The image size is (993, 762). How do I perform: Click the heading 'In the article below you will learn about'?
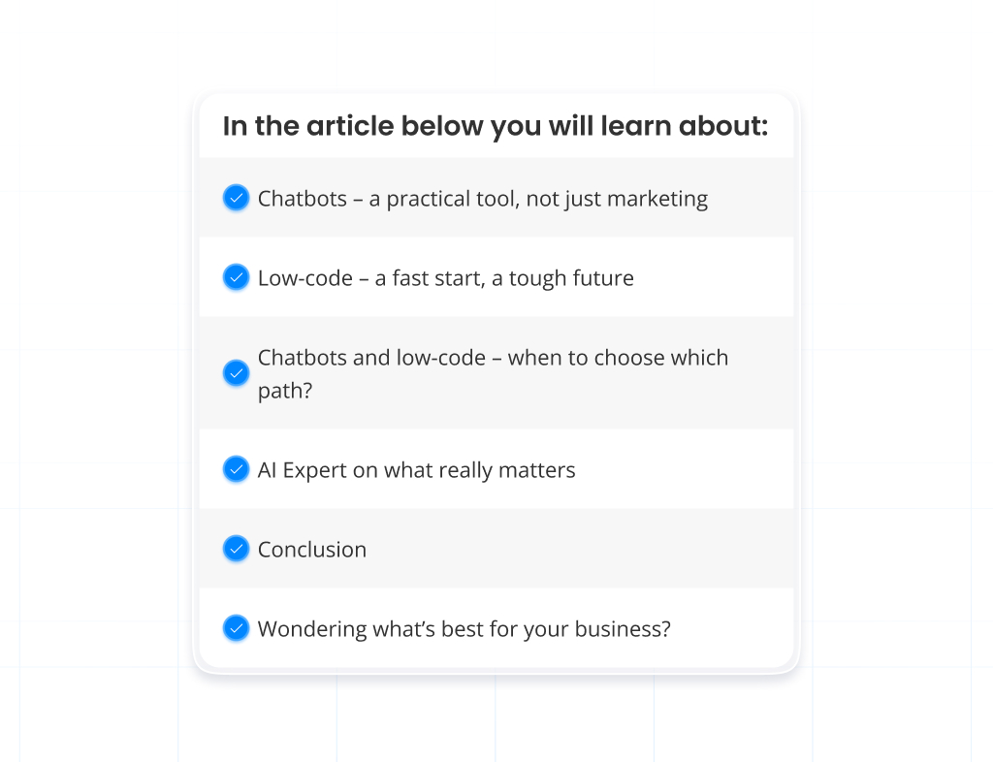pos(496,126)
